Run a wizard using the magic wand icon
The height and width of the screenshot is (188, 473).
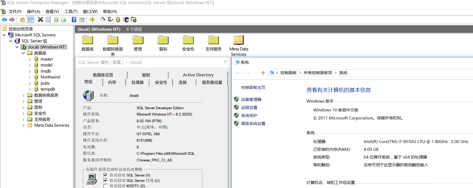tap(103, 20)
